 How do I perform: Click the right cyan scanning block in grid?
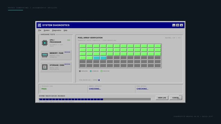103,58
